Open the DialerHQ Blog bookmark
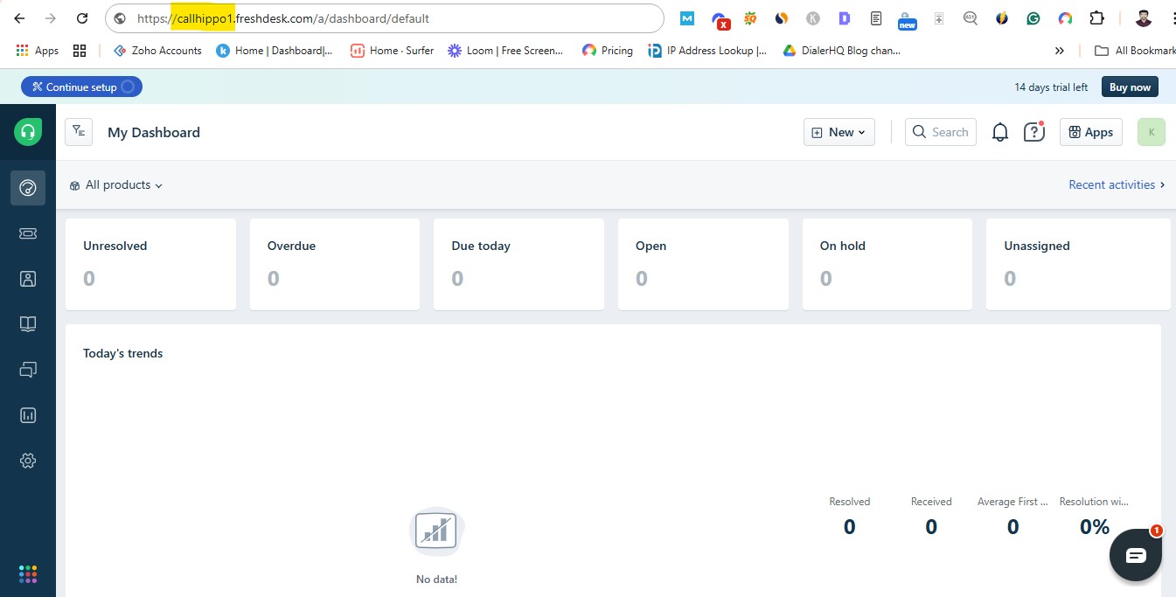The width and height of the screenshot is (1176, 597). click(x=842, y=51)
